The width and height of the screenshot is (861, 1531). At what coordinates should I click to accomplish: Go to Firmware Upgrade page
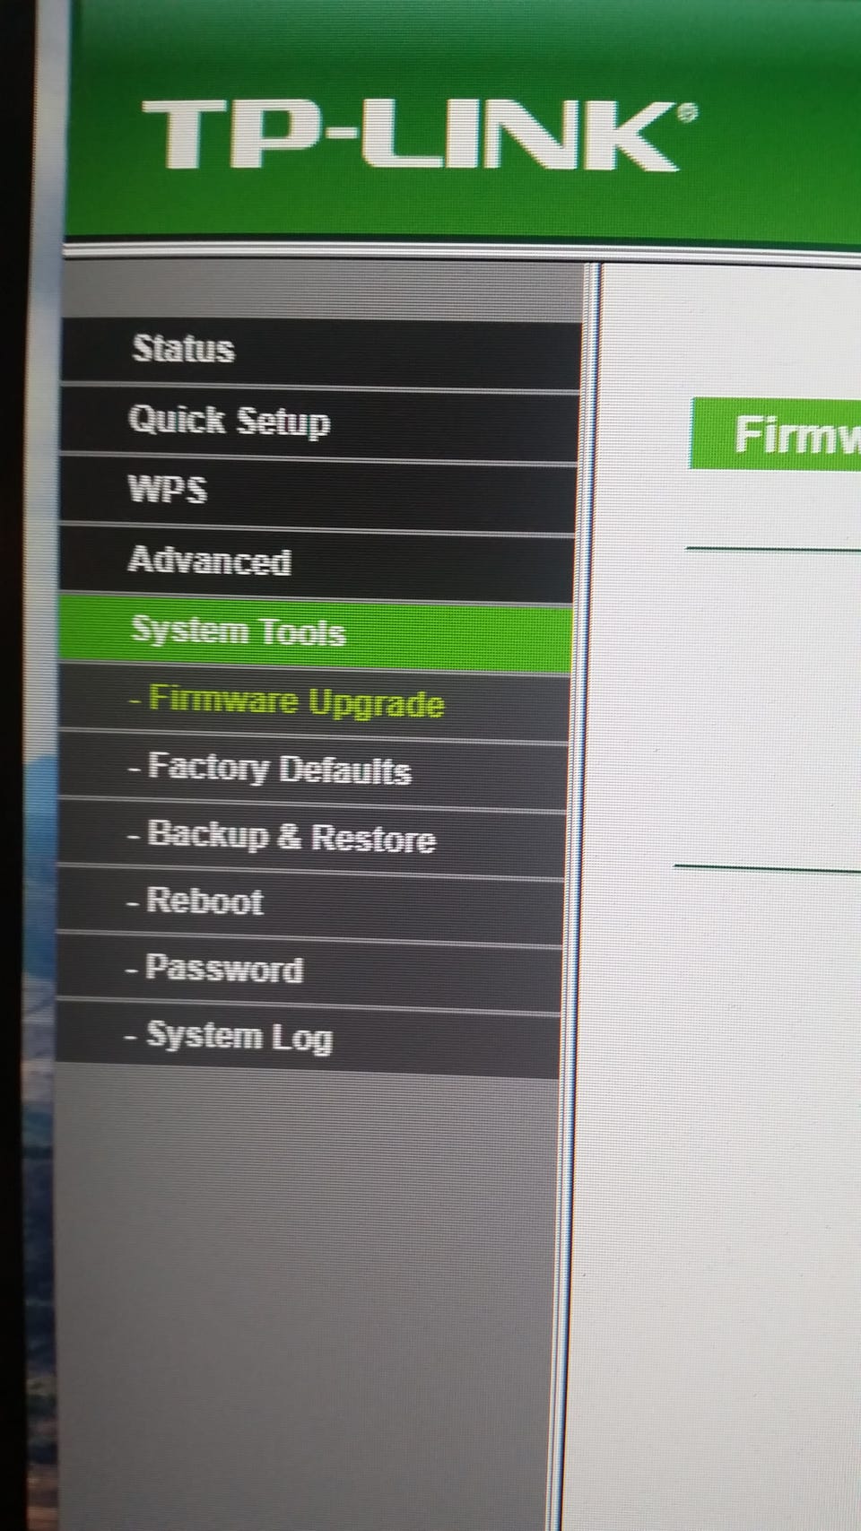point(315,704)
